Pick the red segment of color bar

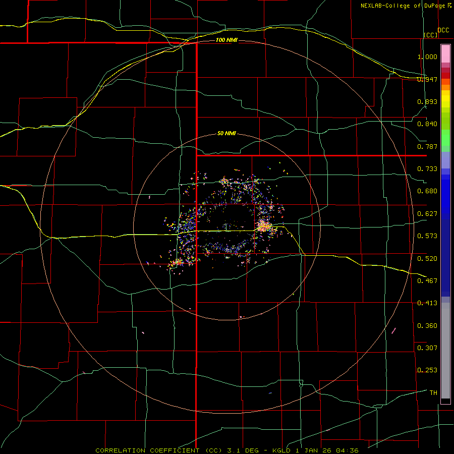(x=445, y=75)
